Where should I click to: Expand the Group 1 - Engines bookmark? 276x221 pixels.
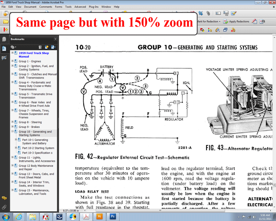pyautogui.click(x=12, y=61)
